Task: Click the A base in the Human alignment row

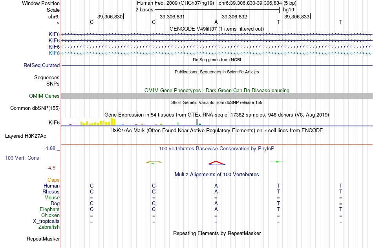Action: 216,186
